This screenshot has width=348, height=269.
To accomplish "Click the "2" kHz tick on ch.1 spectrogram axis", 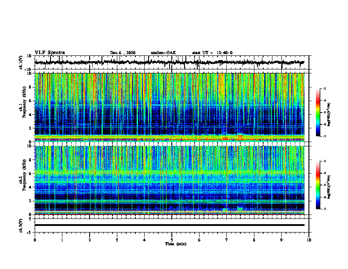I will (x=30, y=128).
